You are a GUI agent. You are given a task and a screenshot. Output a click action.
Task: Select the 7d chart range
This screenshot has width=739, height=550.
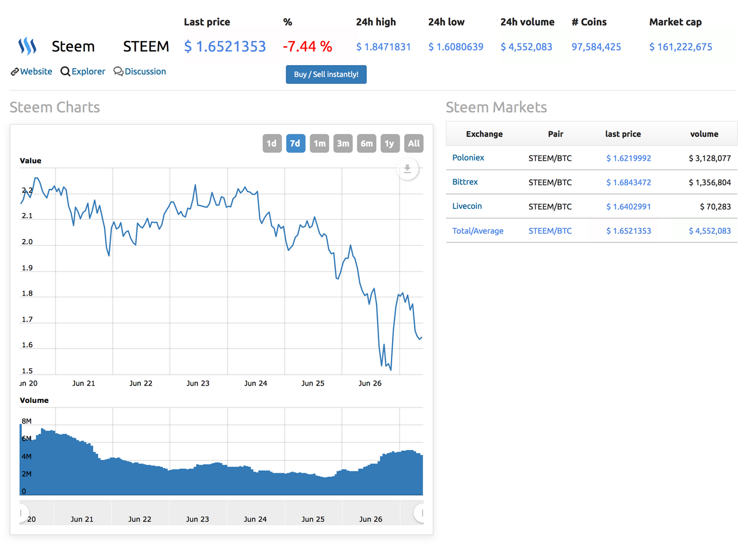pos(296,144)
